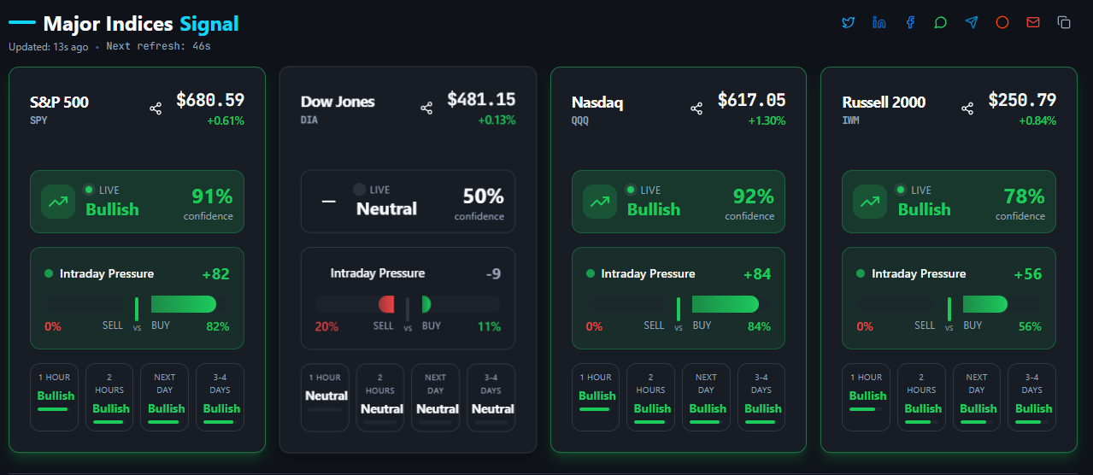Click the LIVE indicator on the S&P 500 card
The image size is (1093, 475).
(102, 190)
